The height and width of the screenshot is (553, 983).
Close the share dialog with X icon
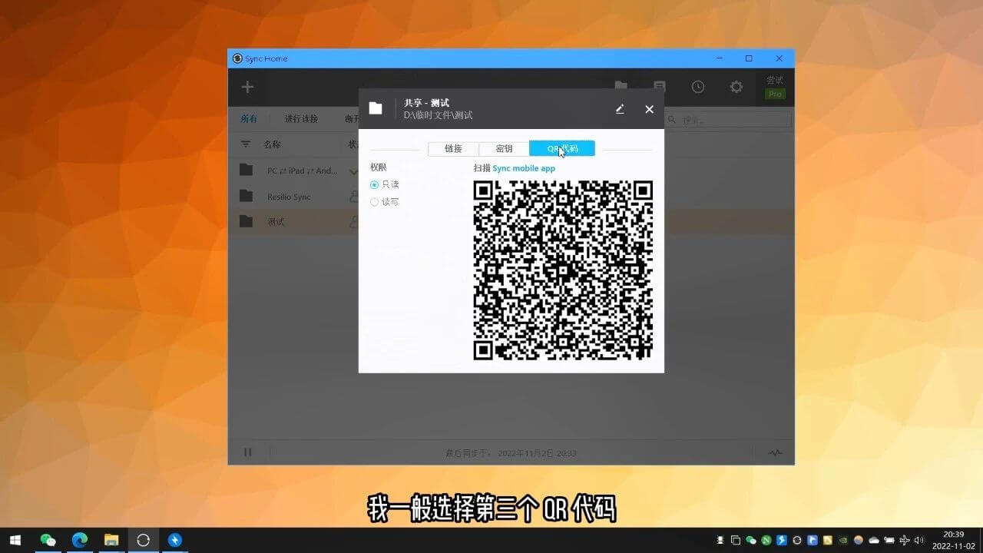tap(649, 109)
